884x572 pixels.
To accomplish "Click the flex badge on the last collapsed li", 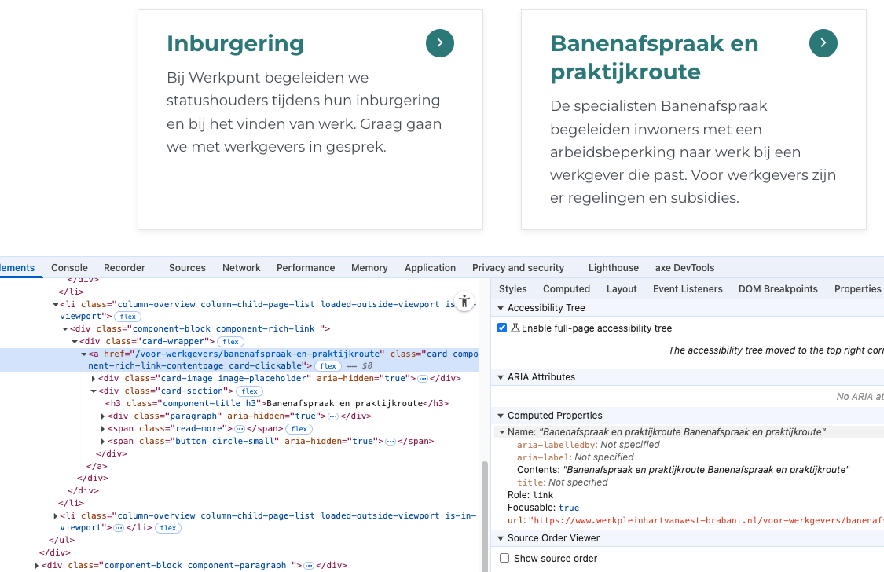I will tap(168, 528).
